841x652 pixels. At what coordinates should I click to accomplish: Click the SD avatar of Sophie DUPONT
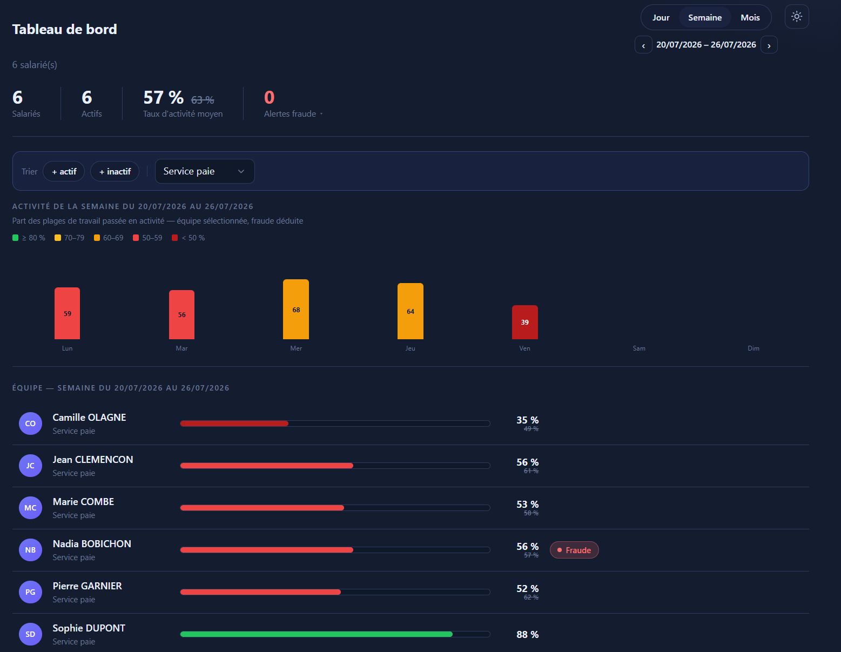[30, 634]
